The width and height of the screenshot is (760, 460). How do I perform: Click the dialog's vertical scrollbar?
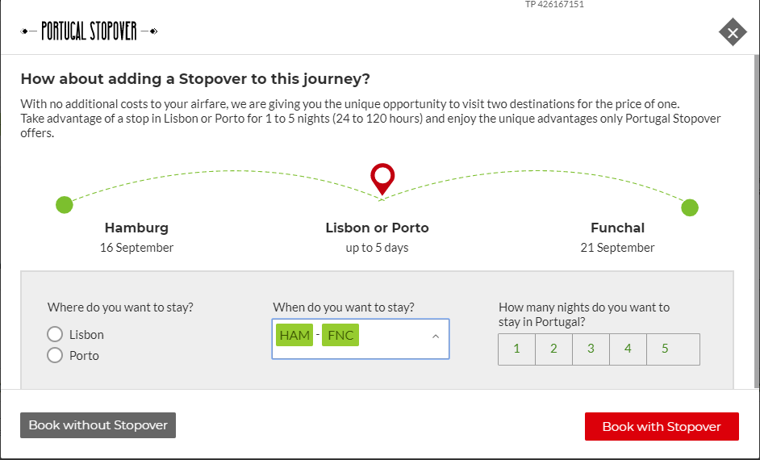coord(757,220)
